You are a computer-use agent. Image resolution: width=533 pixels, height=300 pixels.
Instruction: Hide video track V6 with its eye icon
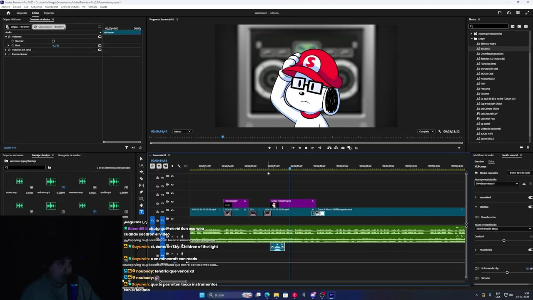(172, 176)
